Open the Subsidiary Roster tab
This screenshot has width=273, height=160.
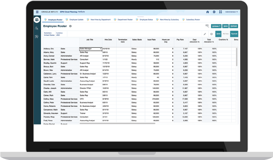click(193, 20)
